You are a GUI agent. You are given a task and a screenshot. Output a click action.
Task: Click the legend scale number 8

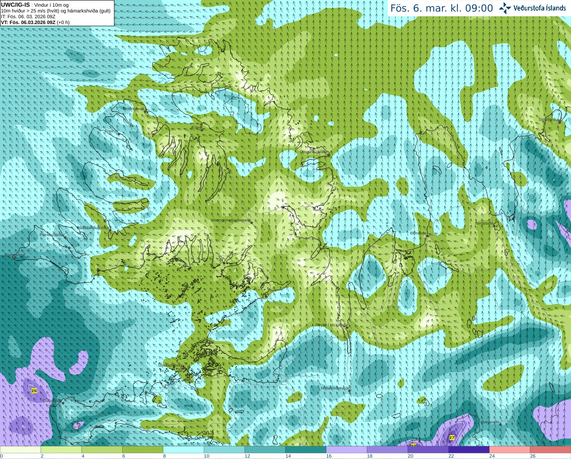[165, 456]
